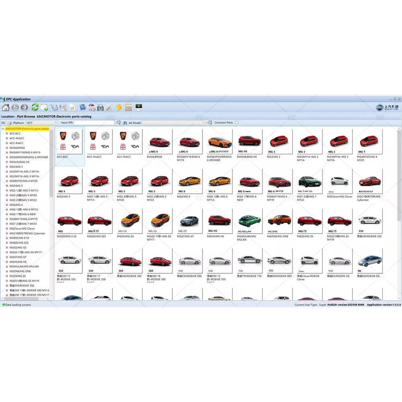Viewport: 402px width, 402px height.
Task: Click the Input VIN text field
Action: pyautogui.click(x=94, y=123)
